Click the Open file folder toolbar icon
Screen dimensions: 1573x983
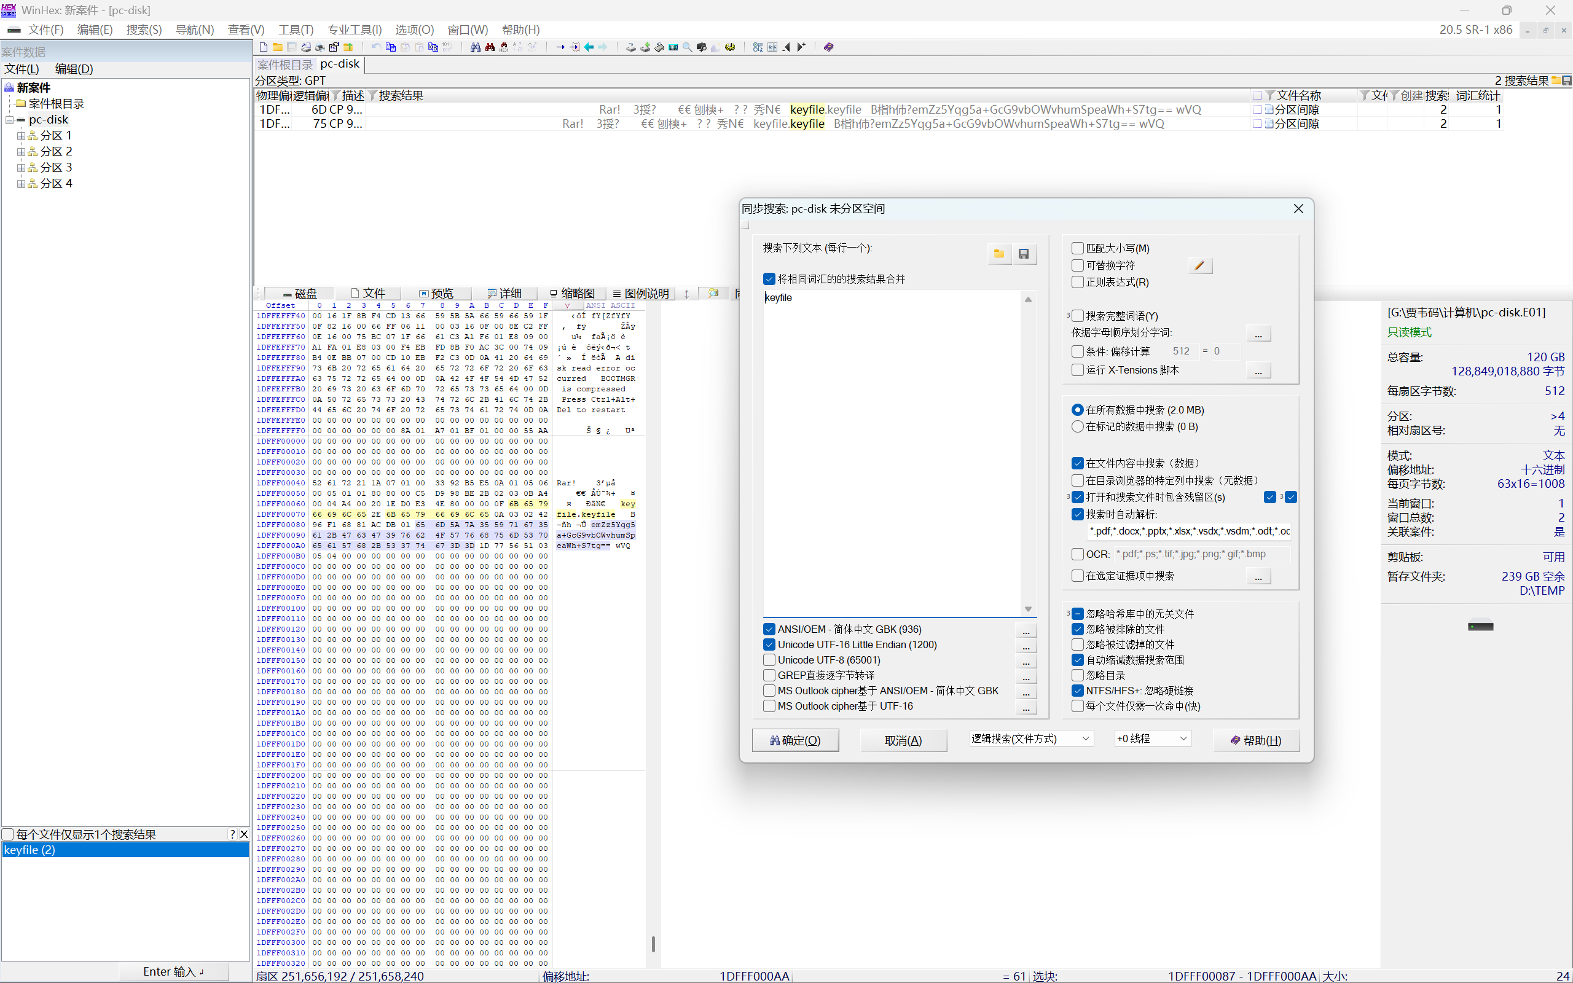coord(278,47)
